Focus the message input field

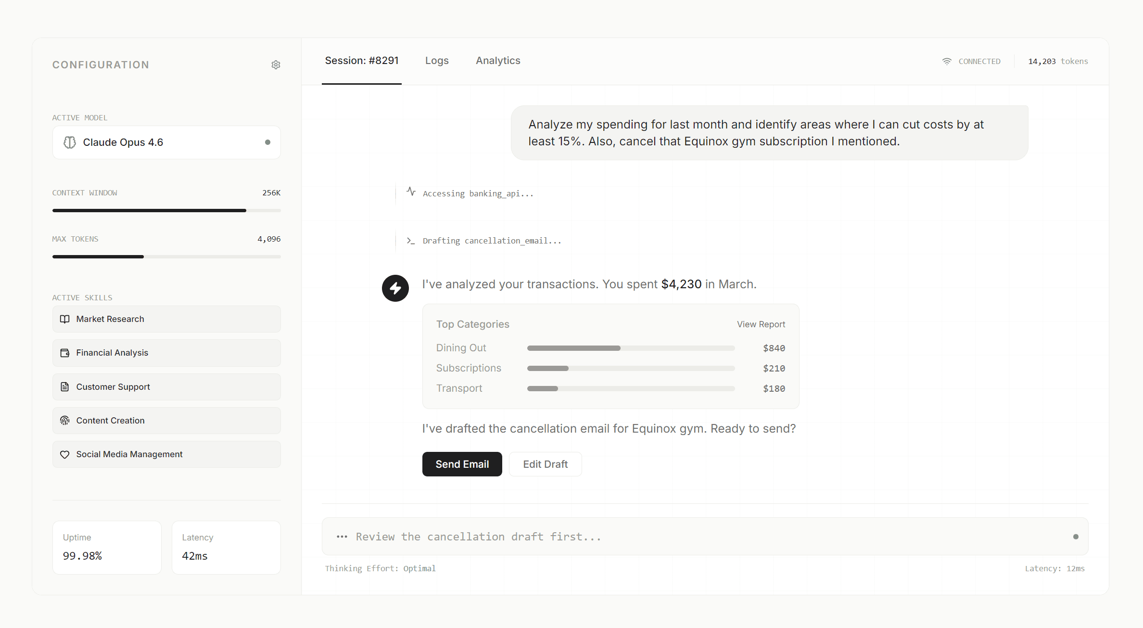(x=702, y=537)
